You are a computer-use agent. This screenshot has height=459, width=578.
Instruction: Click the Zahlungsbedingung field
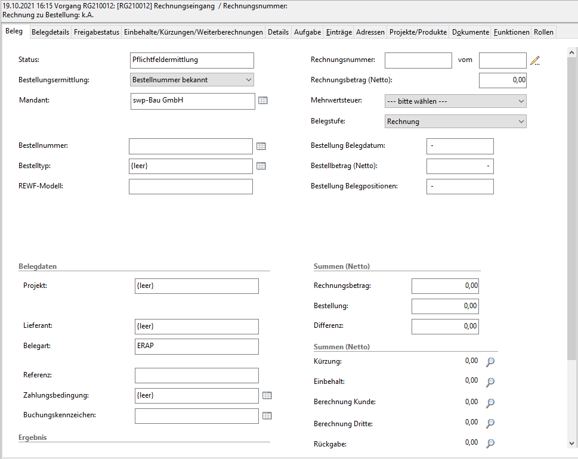click(197, 396)
